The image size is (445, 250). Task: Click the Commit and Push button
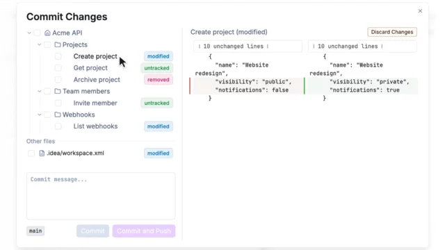click(144, 231)
